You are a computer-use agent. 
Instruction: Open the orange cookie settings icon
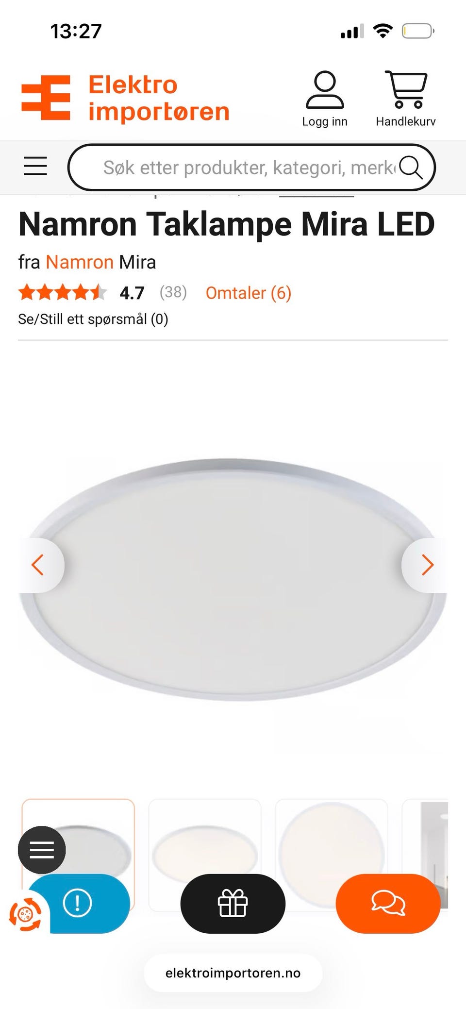[25, 915]
